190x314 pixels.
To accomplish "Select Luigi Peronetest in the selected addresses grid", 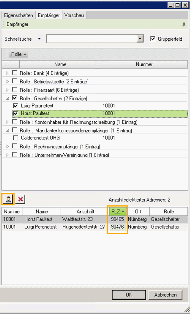I will (41, 227).
